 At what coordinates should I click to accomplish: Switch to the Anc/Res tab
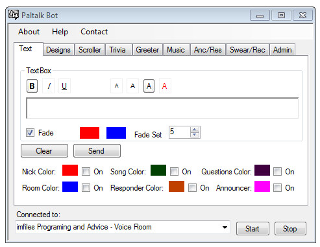pos(208,50)
